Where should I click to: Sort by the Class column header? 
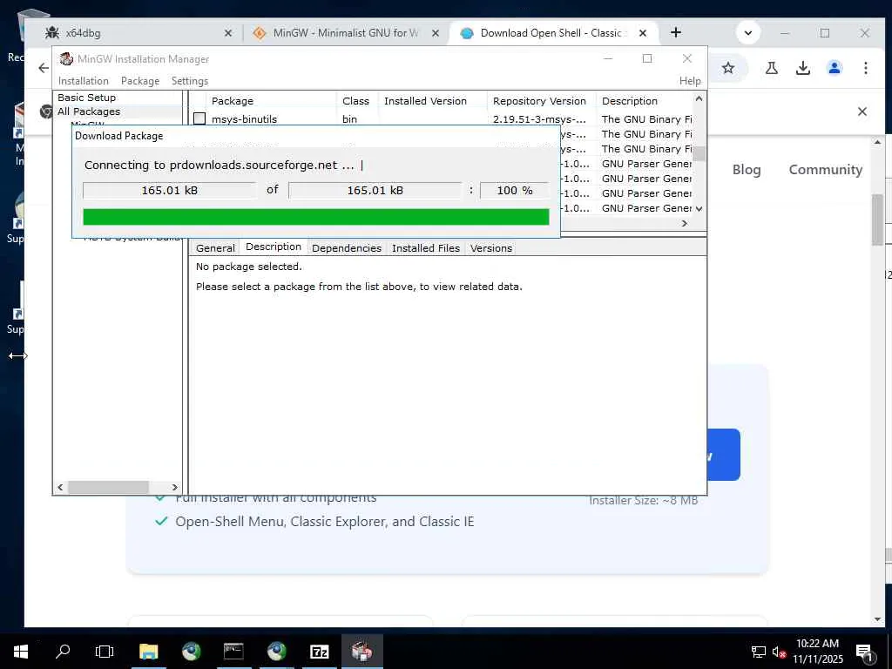click(357, 101)
